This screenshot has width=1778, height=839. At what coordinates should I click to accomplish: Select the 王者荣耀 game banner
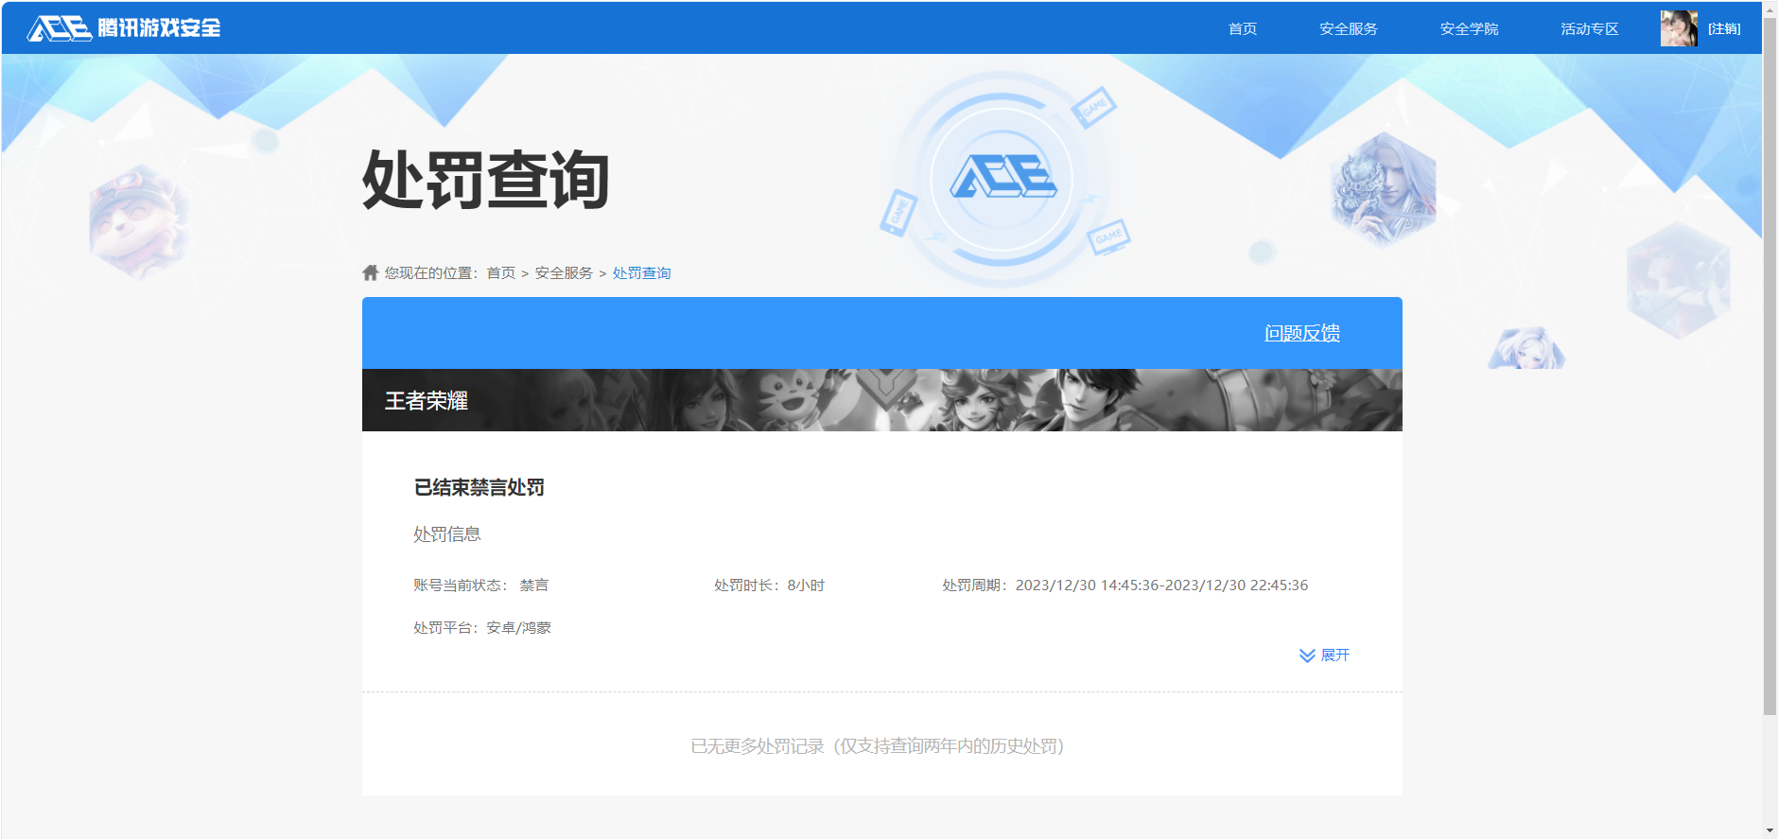click(x=881, y=400)
